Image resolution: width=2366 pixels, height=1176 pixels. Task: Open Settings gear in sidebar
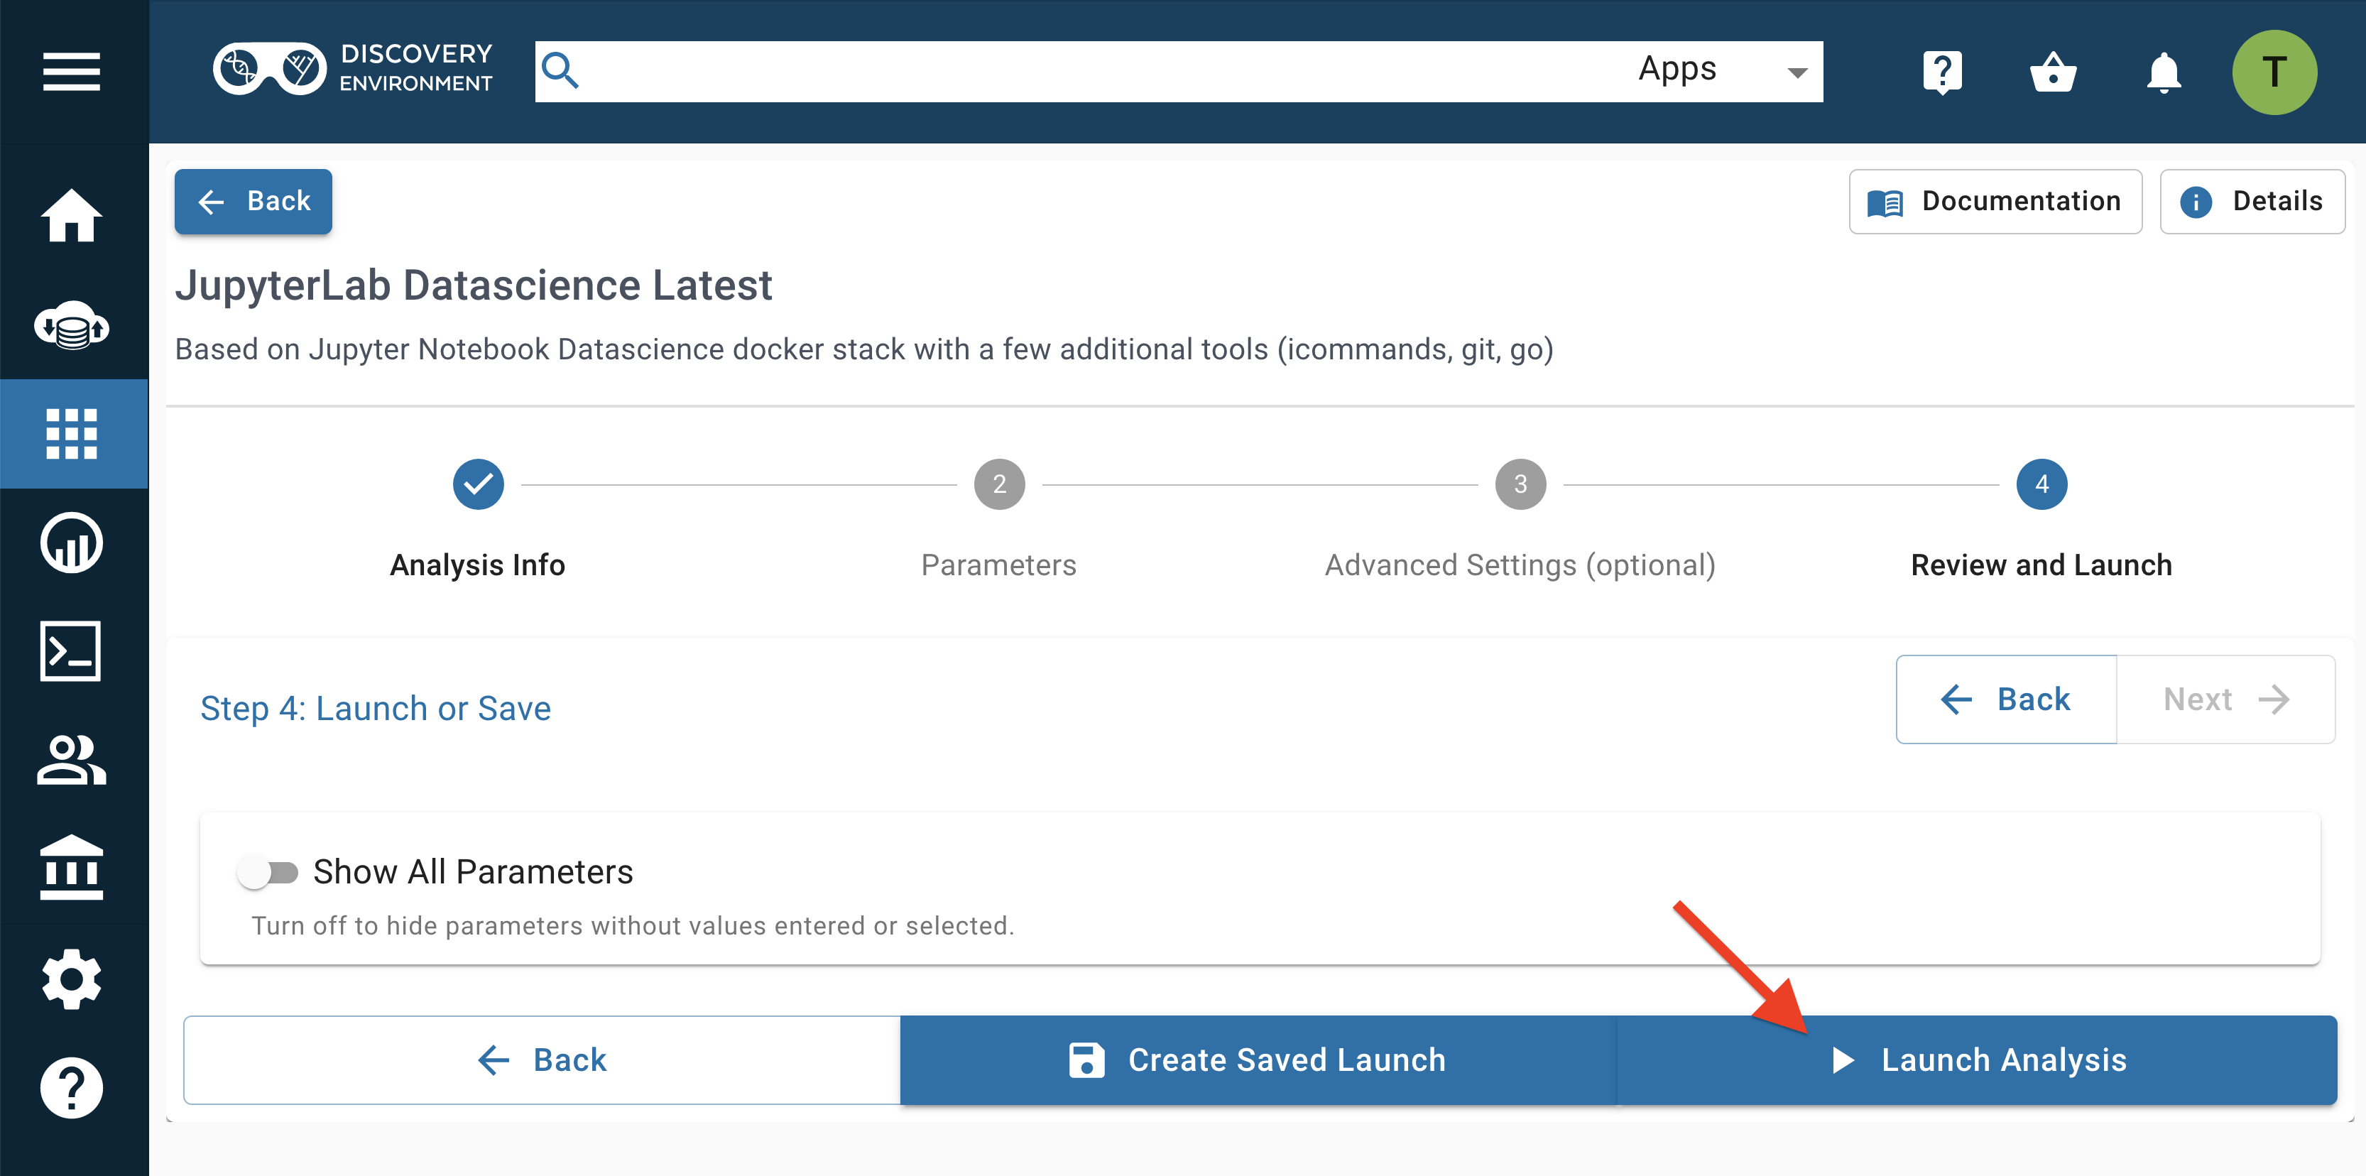[x=71, y=979]
